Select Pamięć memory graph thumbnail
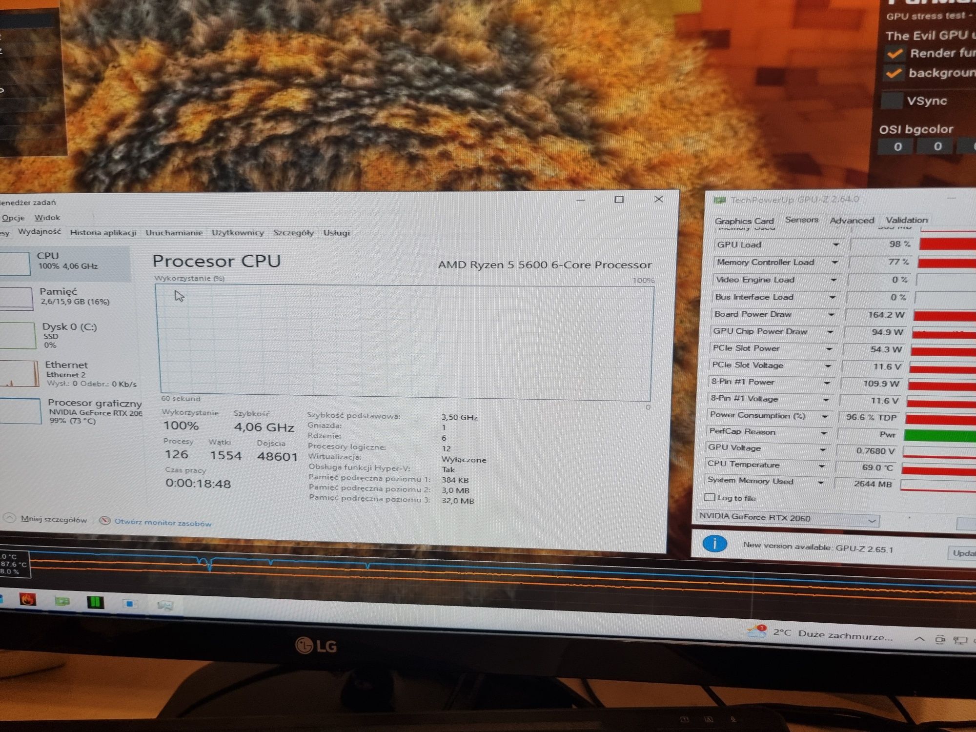976x732 pixels. [16, 299]
